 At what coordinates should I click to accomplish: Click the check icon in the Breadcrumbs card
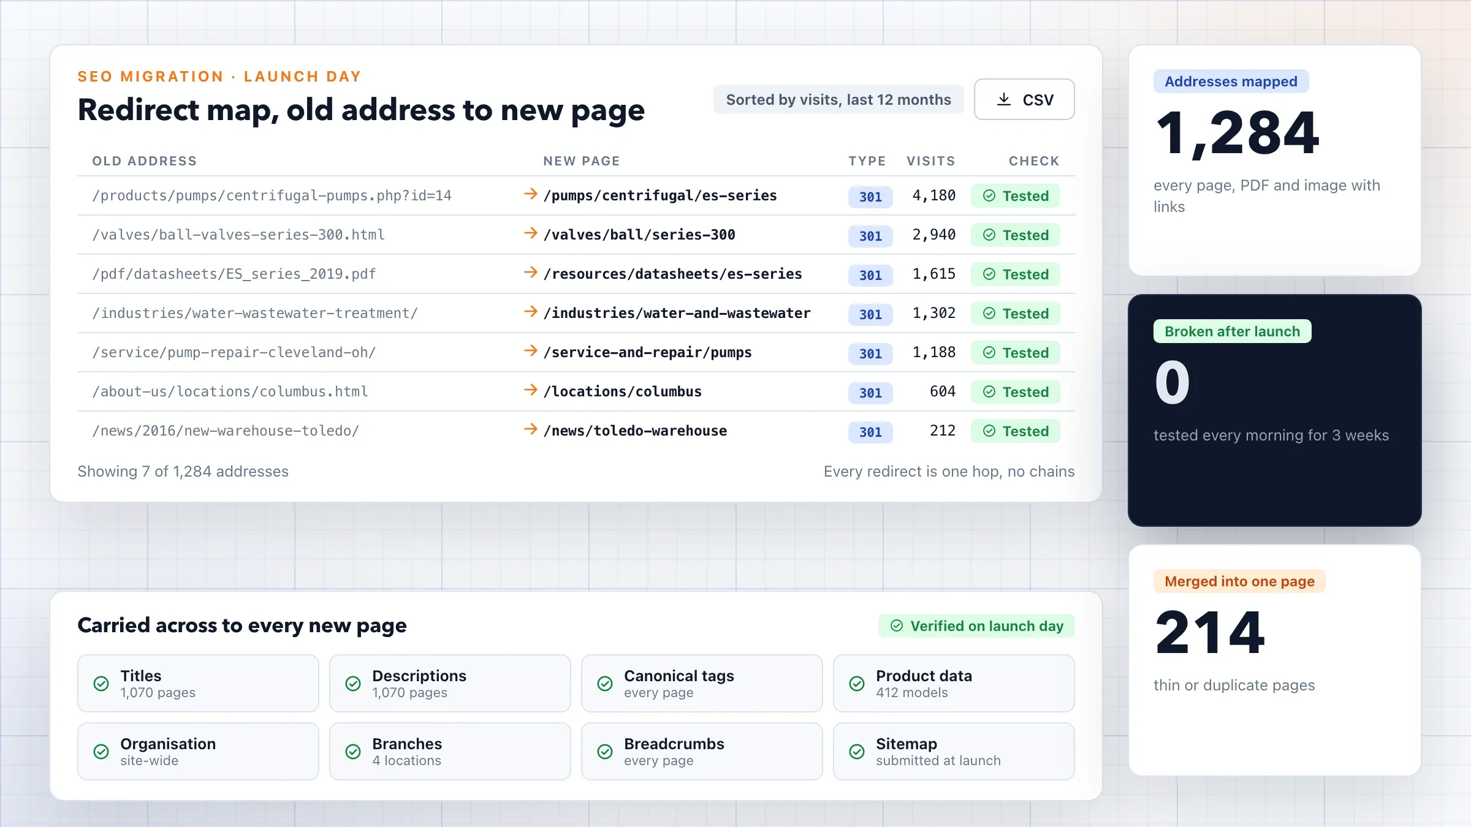click(x=605, y=752)
